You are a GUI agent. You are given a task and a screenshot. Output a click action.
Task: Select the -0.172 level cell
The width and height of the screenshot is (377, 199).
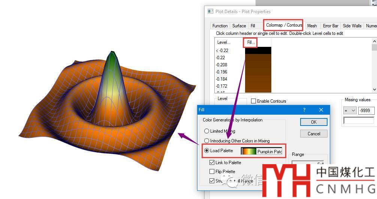tap(221, 86)
